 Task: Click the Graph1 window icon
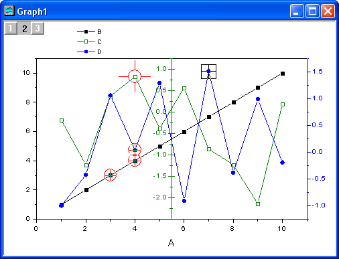[x=9, y=11]
